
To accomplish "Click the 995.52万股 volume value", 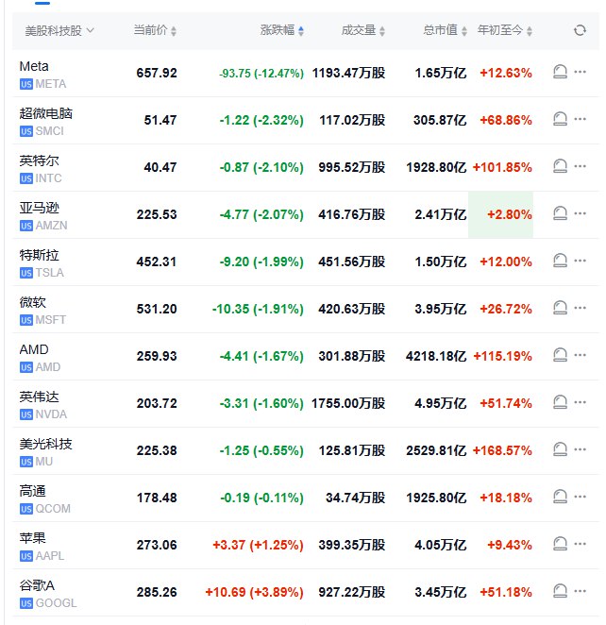I will 352,167.
